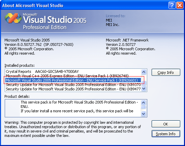
Task: Click the Copy Info button
Action: pyautogui.click(x=166, y=72)
